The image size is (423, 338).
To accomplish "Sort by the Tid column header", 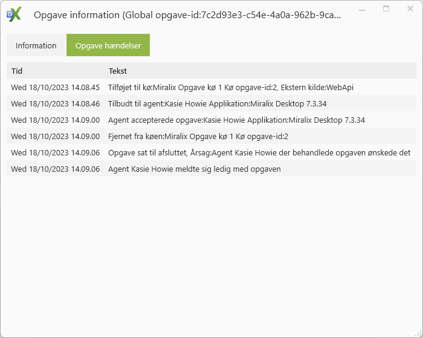I will tap(17, 71).
